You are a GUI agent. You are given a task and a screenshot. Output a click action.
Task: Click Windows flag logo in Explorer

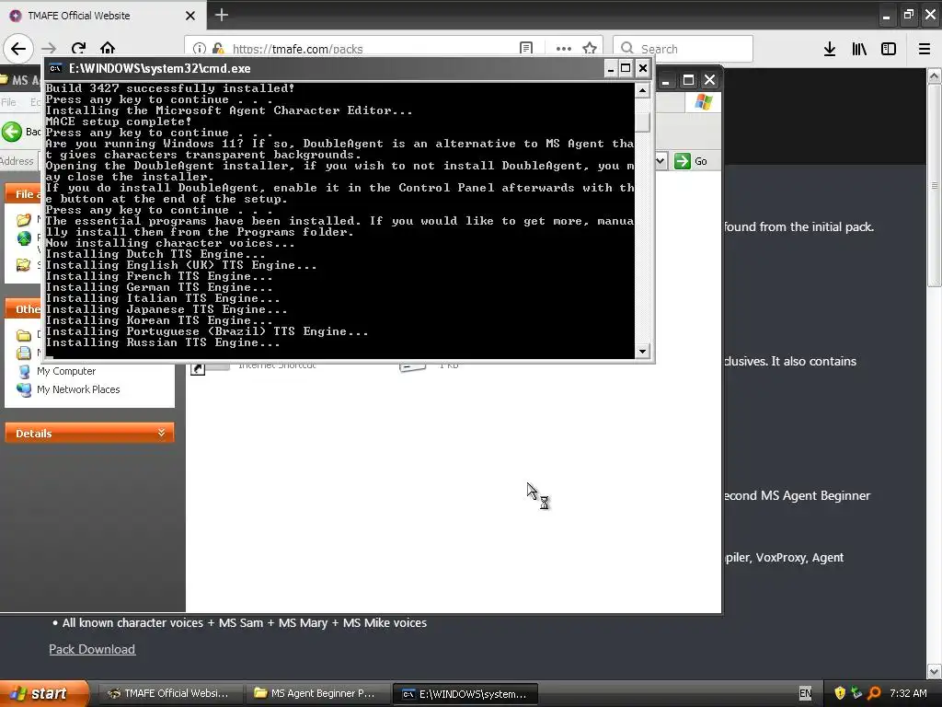coord(704,102)
